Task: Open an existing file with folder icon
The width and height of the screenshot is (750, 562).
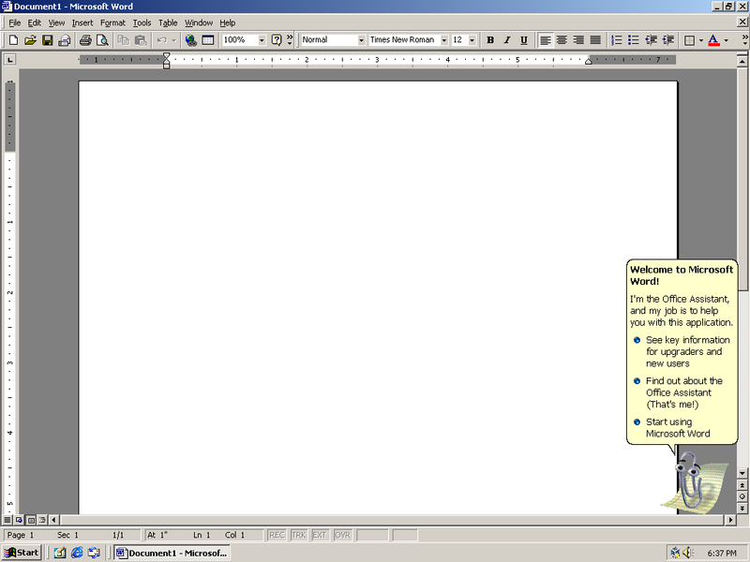Action: pos(30,40)
